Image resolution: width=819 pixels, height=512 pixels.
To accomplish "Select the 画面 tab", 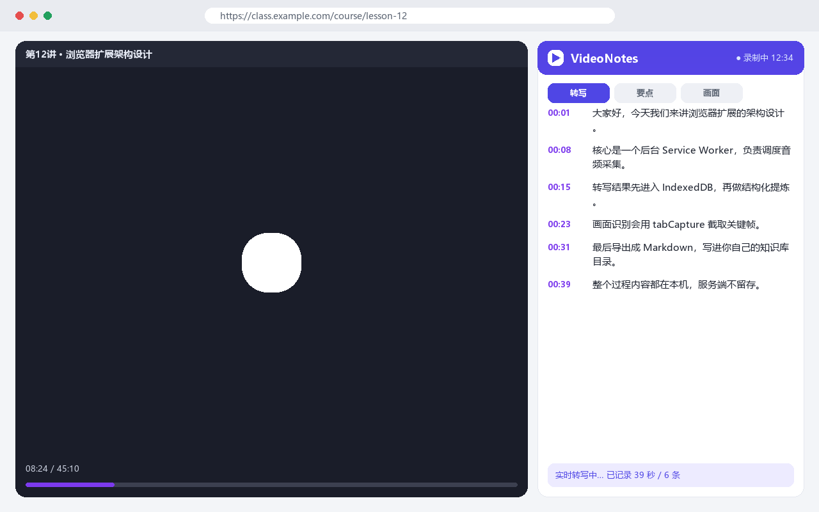I will tap(712, 93).
